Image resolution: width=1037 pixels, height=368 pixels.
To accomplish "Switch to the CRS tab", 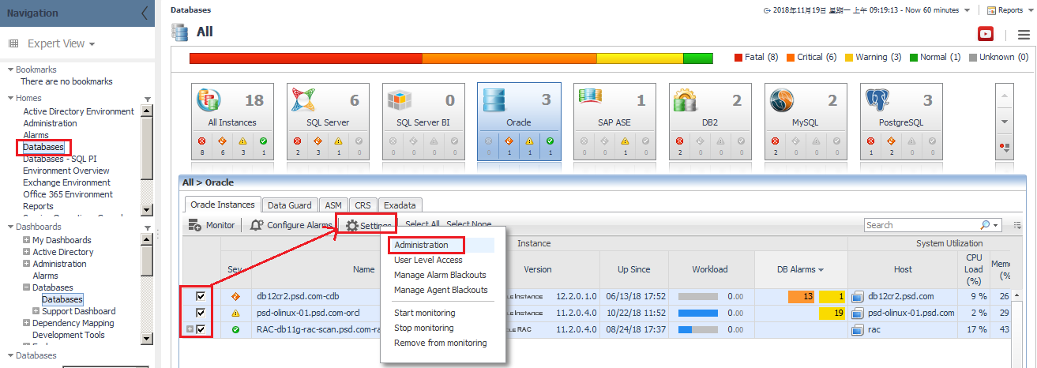I will point(363,205).
